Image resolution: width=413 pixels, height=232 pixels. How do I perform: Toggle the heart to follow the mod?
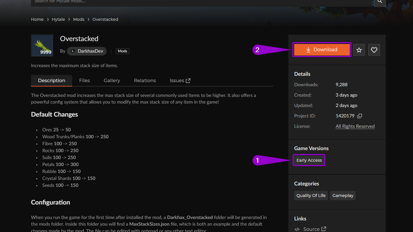tap(374, 49)
